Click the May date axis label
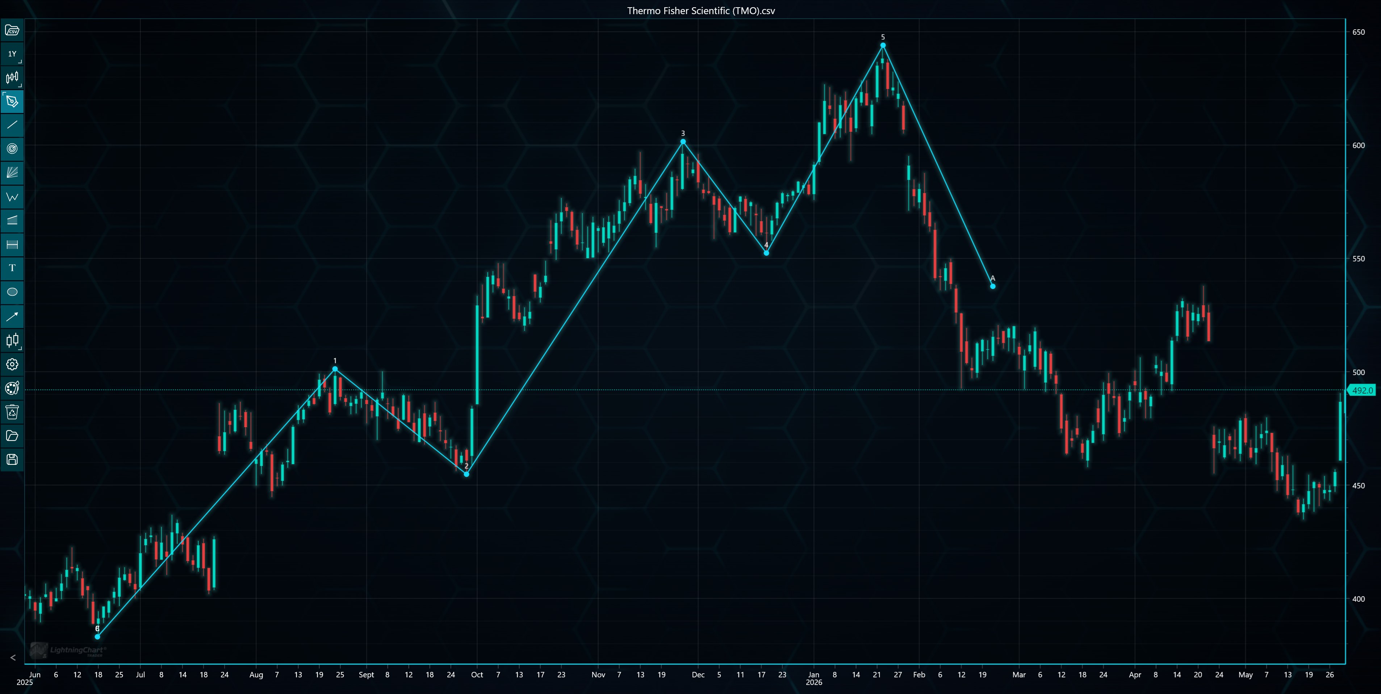This screenshot has height=694, width=1381. [x=1246, y=675]
